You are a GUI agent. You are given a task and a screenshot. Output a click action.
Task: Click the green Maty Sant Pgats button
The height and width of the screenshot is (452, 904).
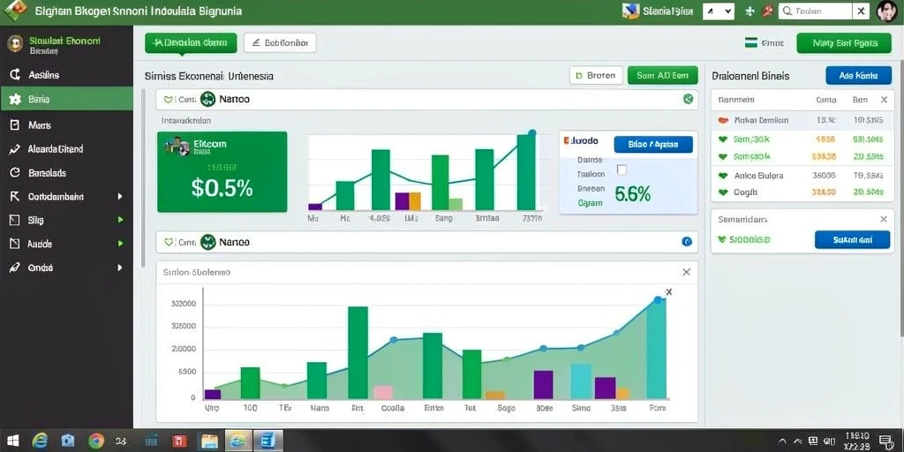click(844, 42)
